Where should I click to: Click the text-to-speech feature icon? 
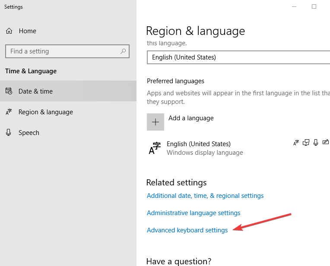[306, 143]
